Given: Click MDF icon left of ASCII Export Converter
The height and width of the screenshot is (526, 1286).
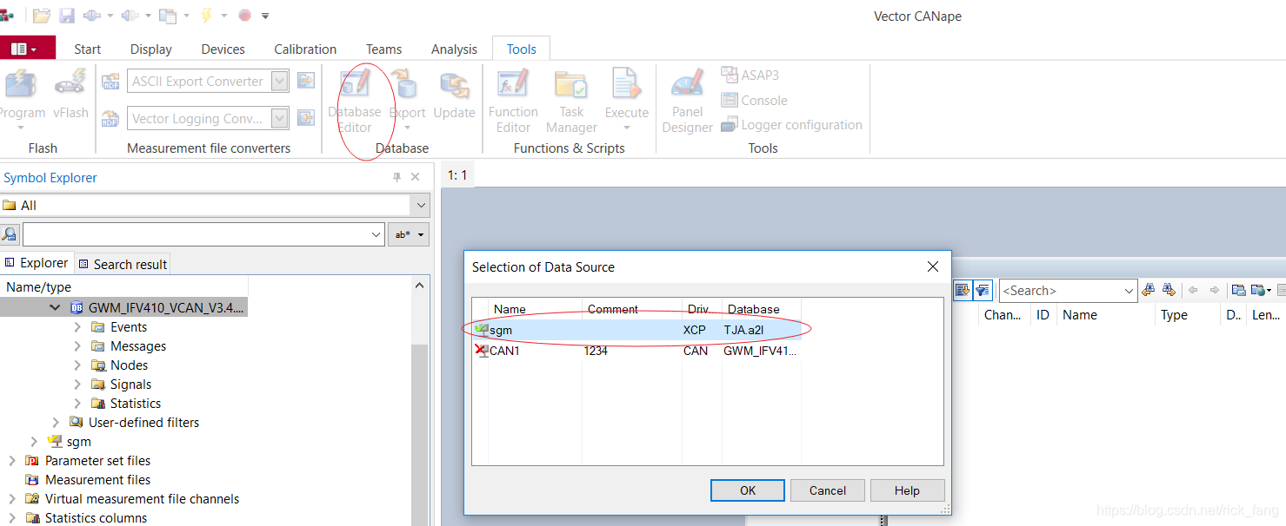Looking at the screenshot, I should (110, 82).
